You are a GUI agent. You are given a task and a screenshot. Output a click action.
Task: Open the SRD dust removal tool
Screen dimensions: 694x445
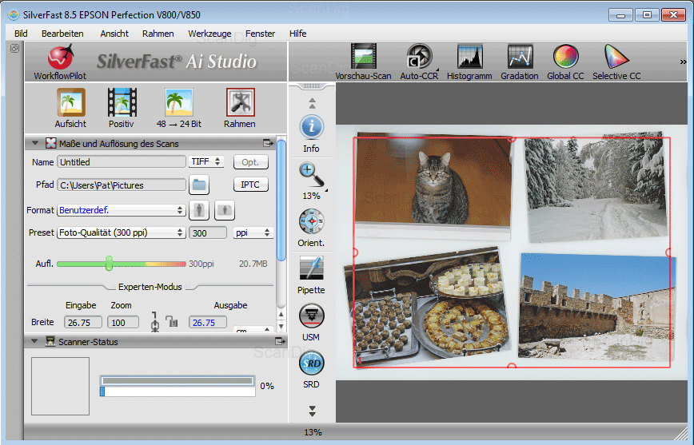pyautogui.click(x=312, y=364)
